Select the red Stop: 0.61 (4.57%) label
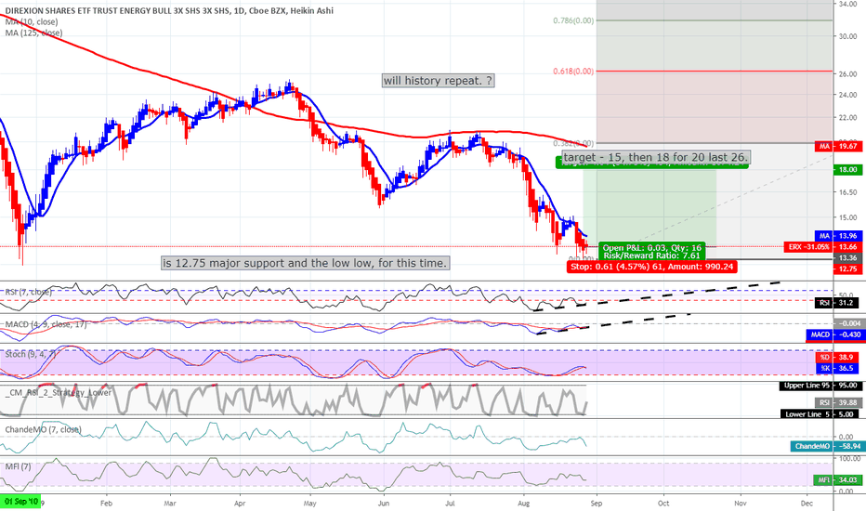 [x=651, y=267]
